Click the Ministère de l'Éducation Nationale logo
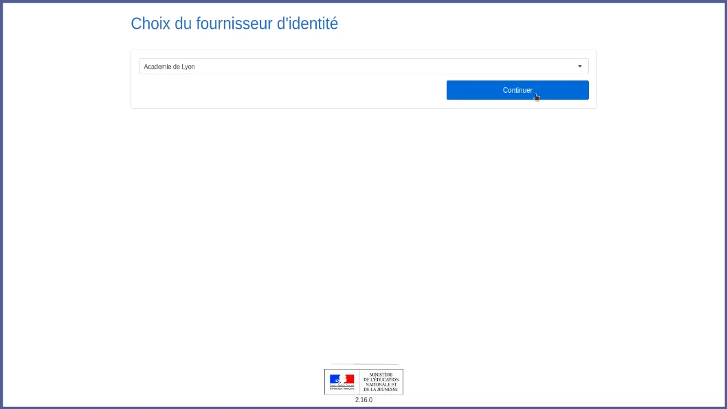Viewport: 727px width, 409px height. [x=363, y=382]
